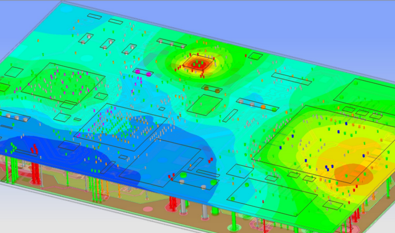This screenshot has height=233, width=395.
Task: Select the red via posts under left board edge
Action: [36, 171]
